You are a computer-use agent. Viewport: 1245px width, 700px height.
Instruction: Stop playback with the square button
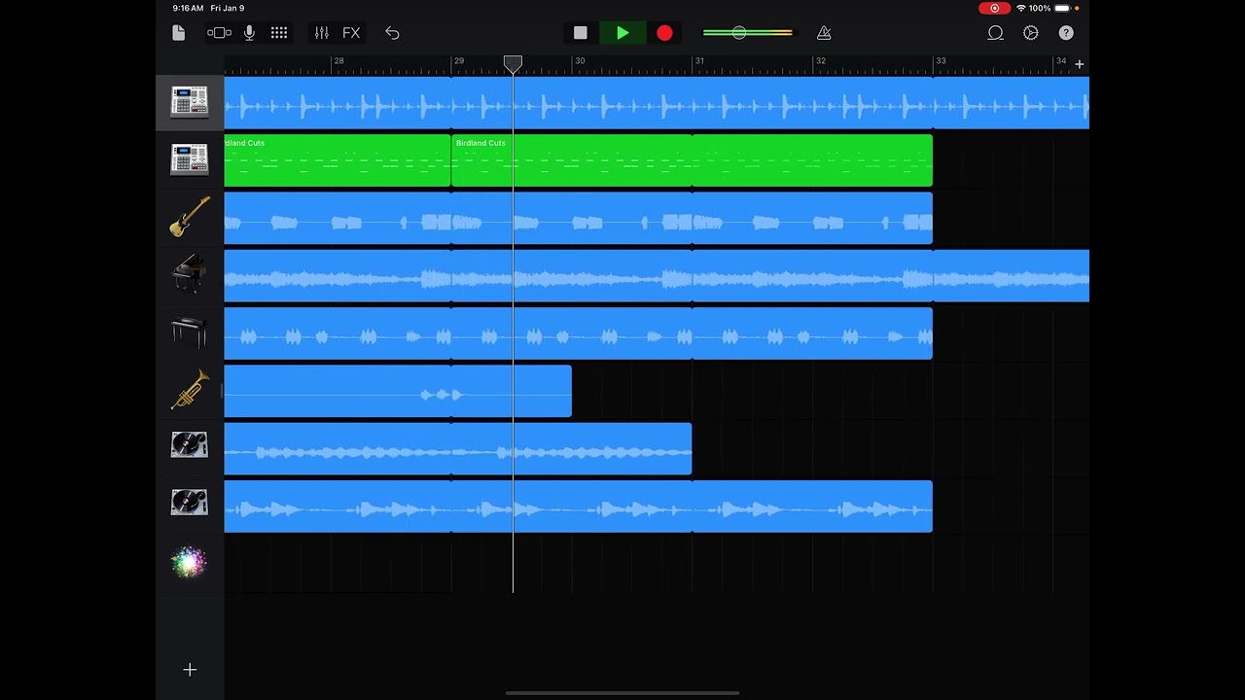[581, 33]
